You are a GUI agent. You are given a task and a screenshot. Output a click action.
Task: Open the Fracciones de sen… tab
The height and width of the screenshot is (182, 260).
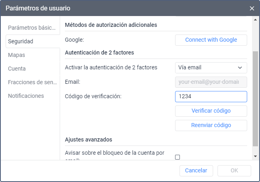32,82
